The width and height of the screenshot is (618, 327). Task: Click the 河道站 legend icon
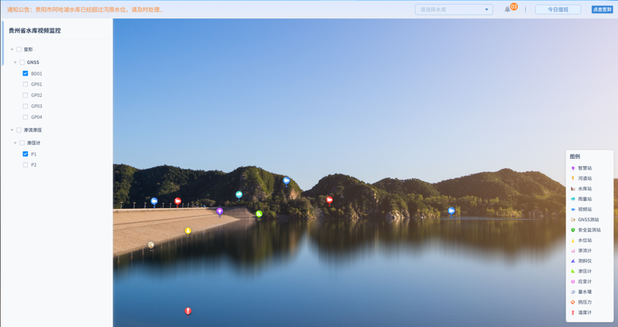coord(573,179)
